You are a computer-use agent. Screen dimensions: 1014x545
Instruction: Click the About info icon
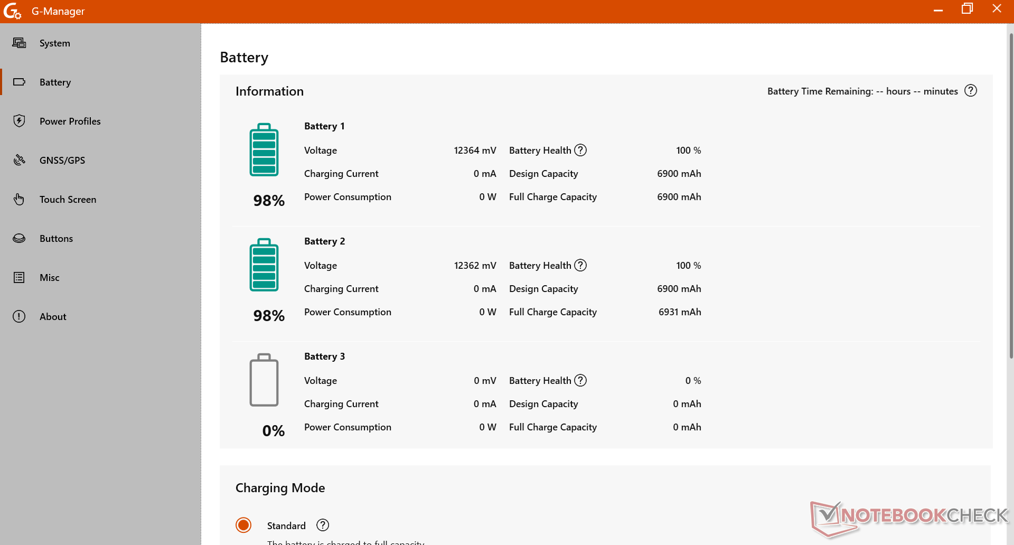[x=19, y=316]
